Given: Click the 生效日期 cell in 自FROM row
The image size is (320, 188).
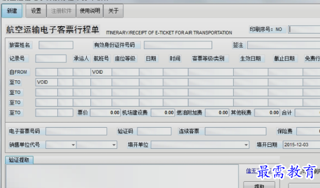Looking at the screenshot, I should [x=251, y=72].
